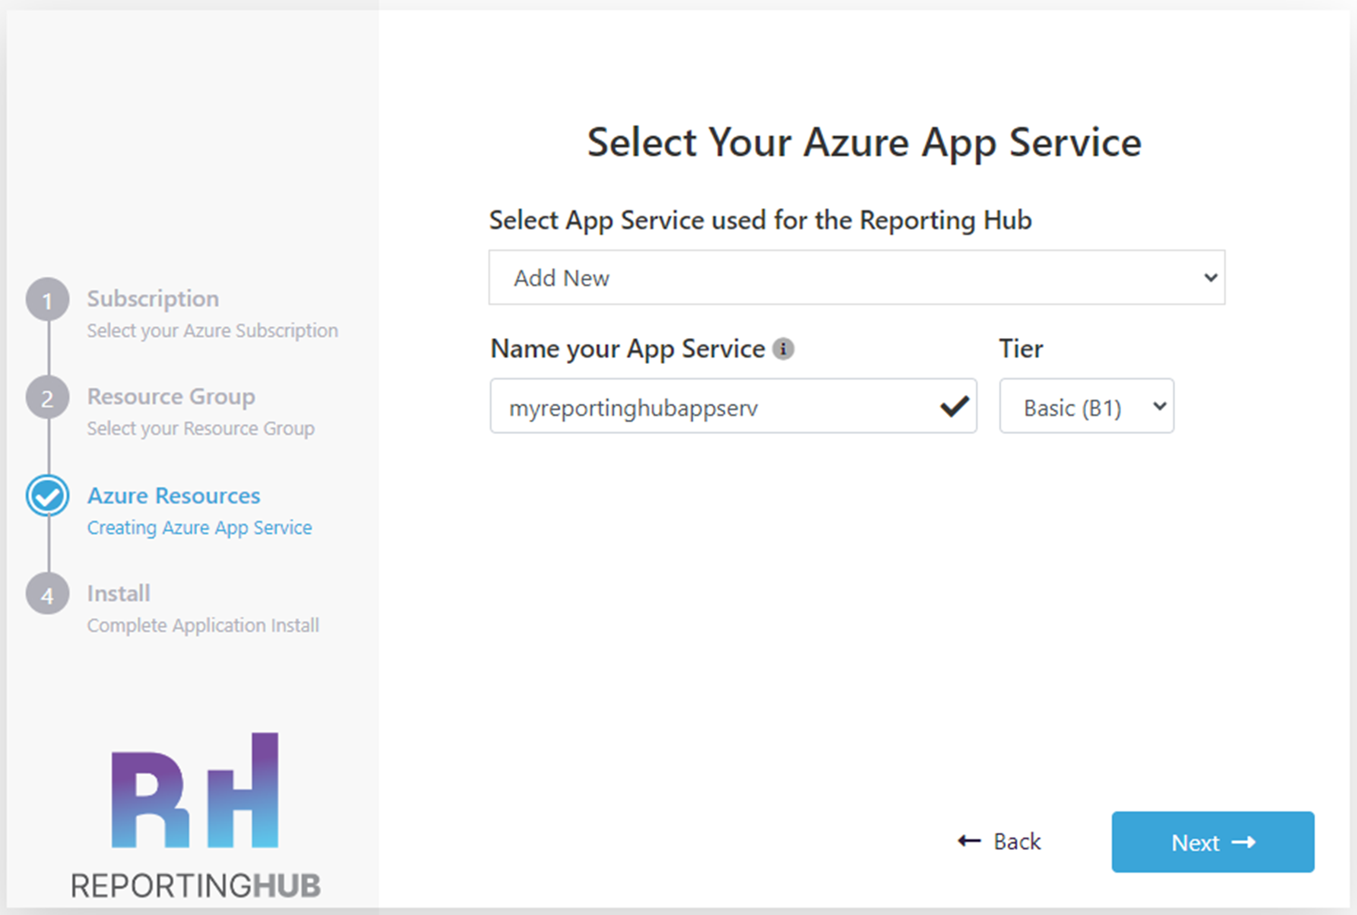Image resolution: width=1357 pixels, height=915 pixels.
Task: Click 'Select your Azure Subscription' text
Action: click(212, 330)
